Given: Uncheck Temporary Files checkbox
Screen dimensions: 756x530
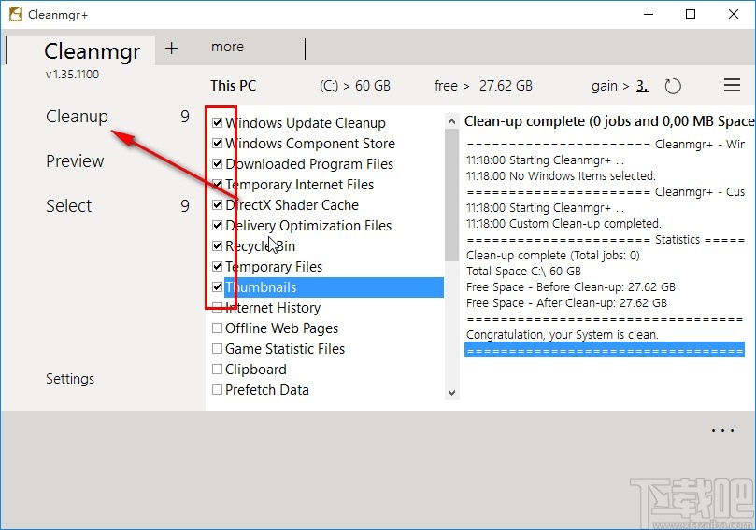Looking at the screenshot, I should click(217, 266).
